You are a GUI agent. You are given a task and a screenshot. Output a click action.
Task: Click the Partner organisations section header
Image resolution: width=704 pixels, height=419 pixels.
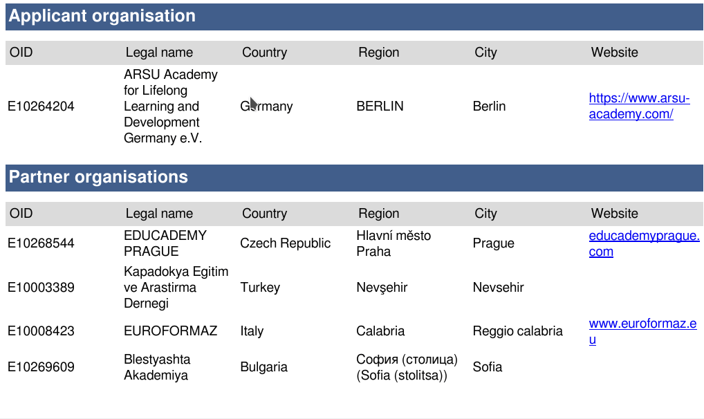98,177
